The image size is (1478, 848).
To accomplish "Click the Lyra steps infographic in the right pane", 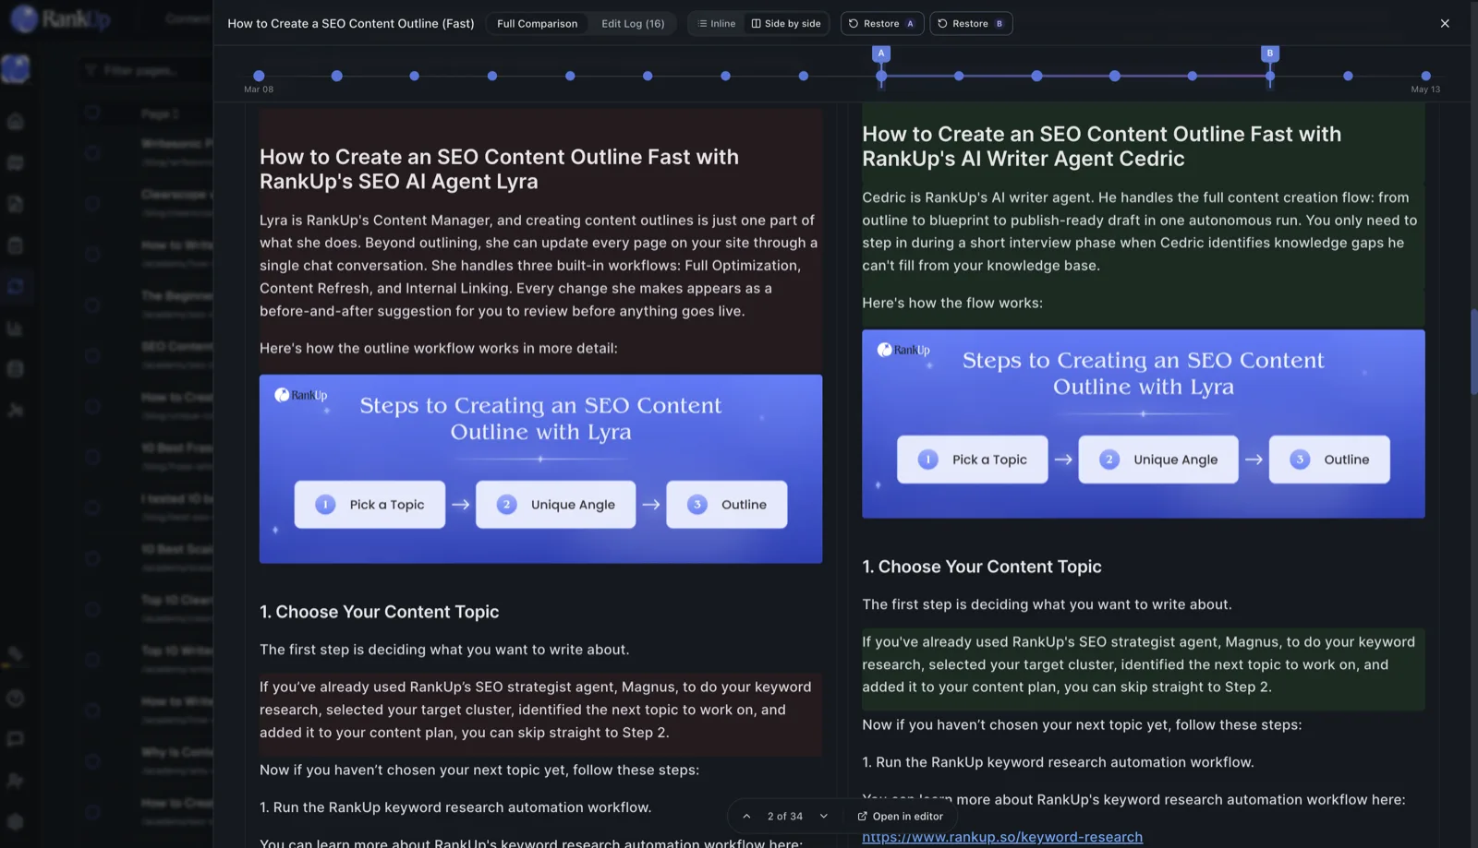I will (1144, 424).
